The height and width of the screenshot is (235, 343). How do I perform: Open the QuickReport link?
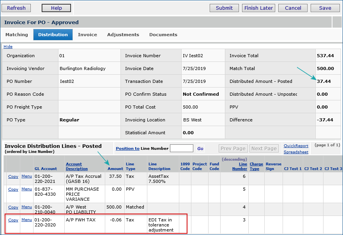[x=296, y=146]
